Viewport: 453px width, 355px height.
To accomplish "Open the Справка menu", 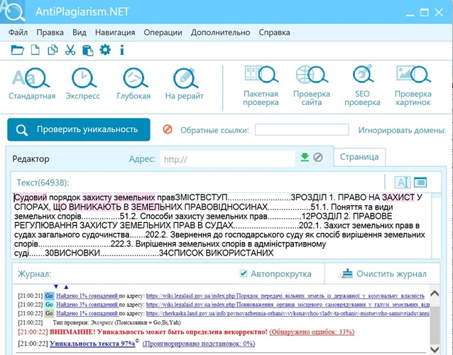I will click(x=274, y=33).
